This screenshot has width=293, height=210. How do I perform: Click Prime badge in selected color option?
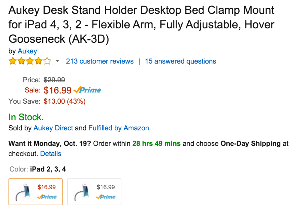click(x=47, y=197)
